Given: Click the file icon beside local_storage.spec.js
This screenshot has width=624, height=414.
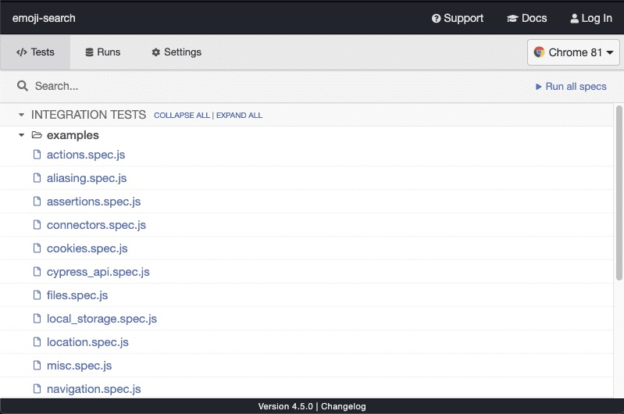Looking at the screenshot, I should click(x=37, y=319).
